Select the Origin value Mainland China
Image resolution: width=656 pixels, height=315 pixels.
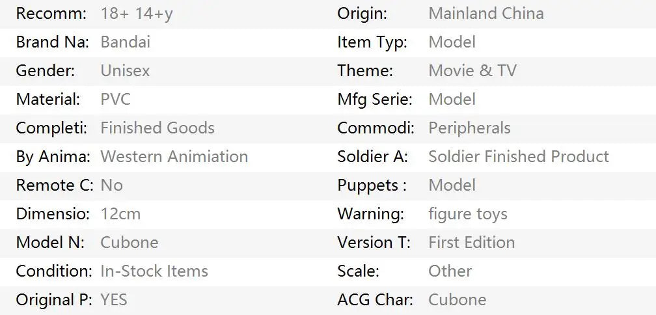click(x=485, y=14)
